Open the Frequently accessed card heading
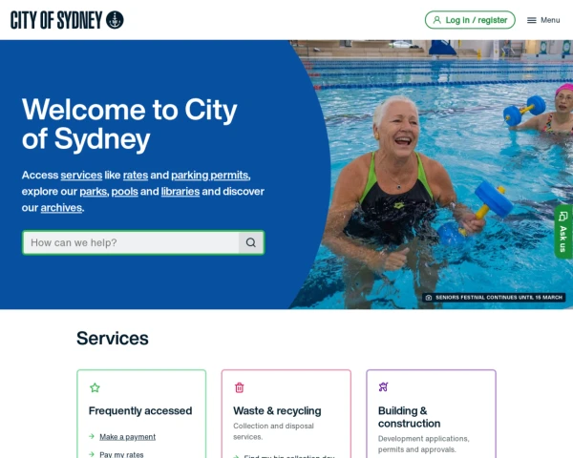Screen dimensions: 573x458 140,411
